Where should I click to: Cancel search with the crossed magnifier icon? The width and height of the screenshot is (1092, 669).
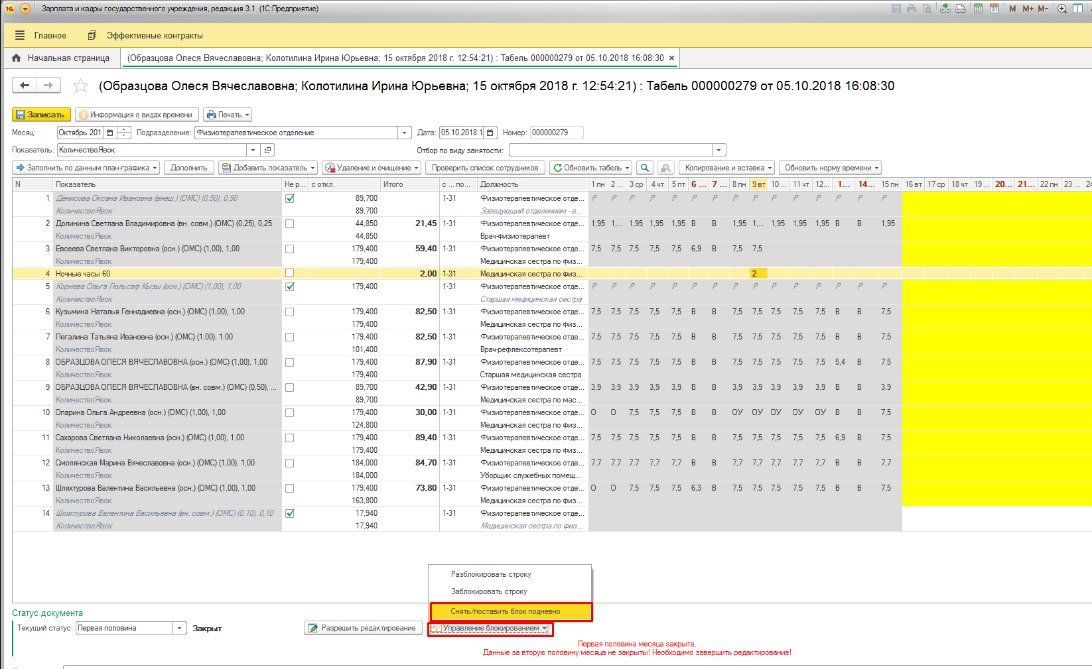(665, 168)
